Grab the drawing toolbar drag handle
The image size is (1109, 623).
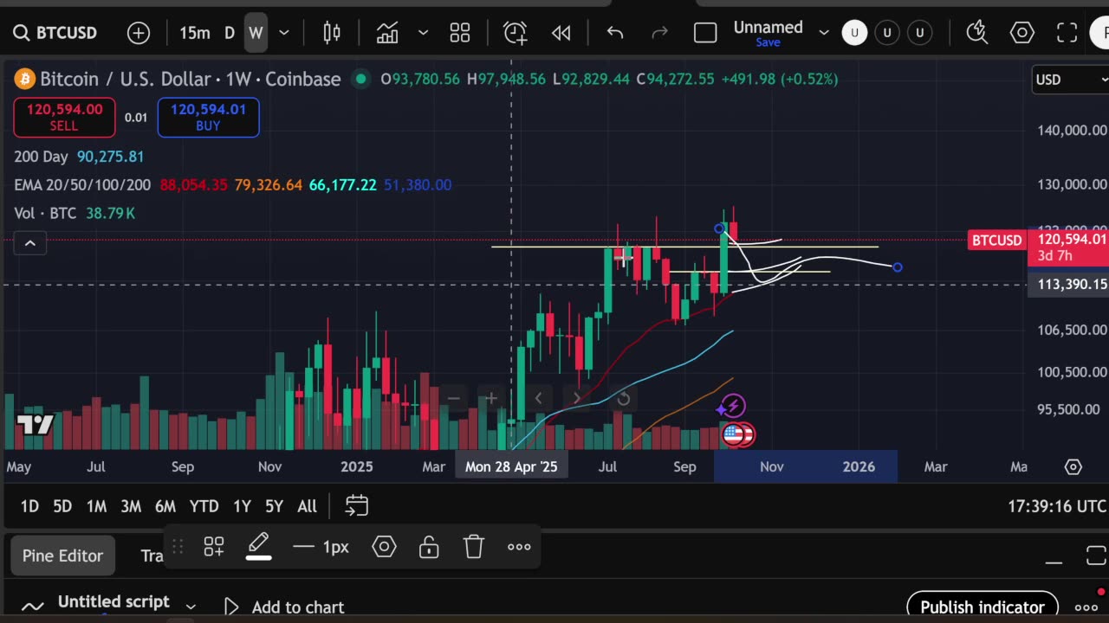click(x=177, y=547)
